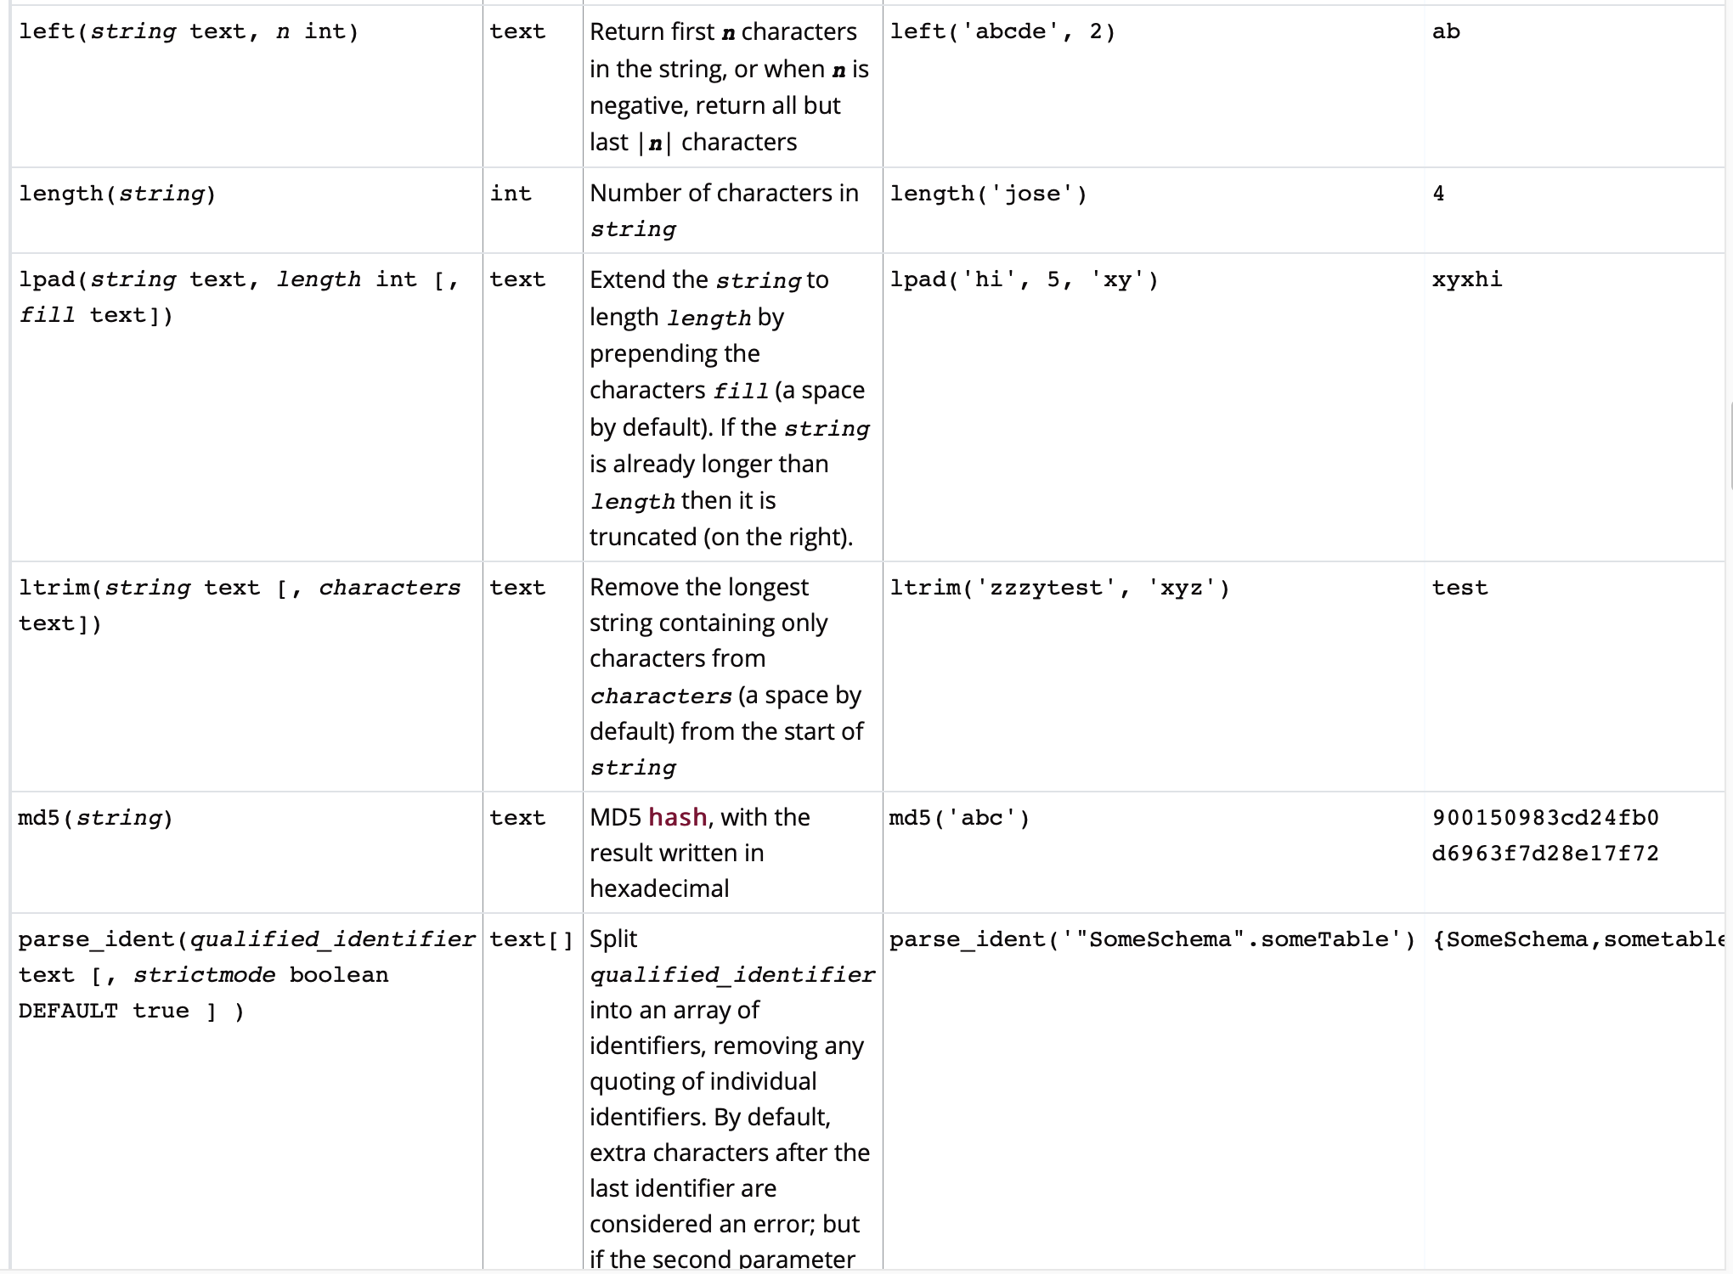Click the 'ab' result for left function
Viewport: 1733px width, 1274px height.
1446,32
